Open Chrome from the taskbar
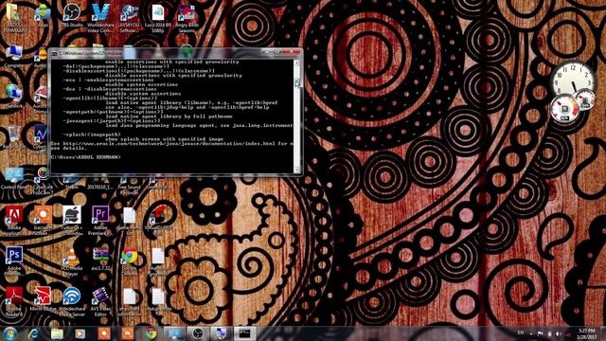606x341 pixels. click(x=151, y=333)
